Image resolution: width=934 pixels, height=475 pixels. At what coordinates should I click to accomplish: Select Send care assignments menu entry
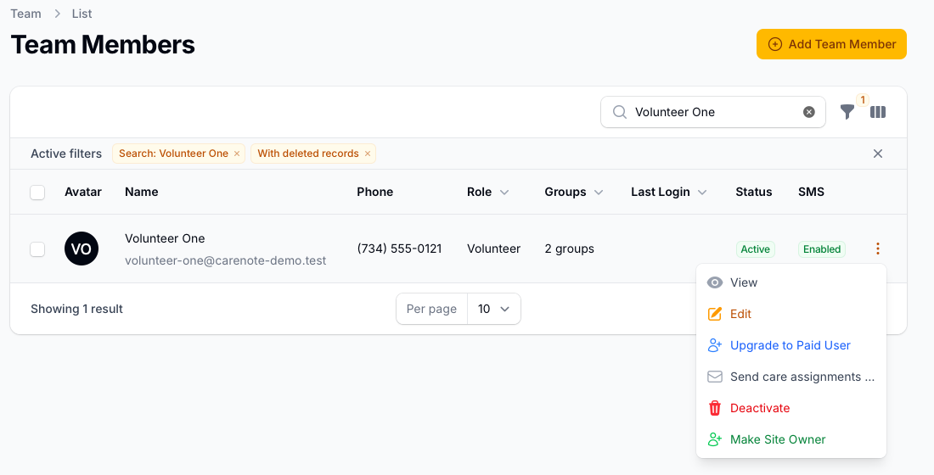pos(791,377)
